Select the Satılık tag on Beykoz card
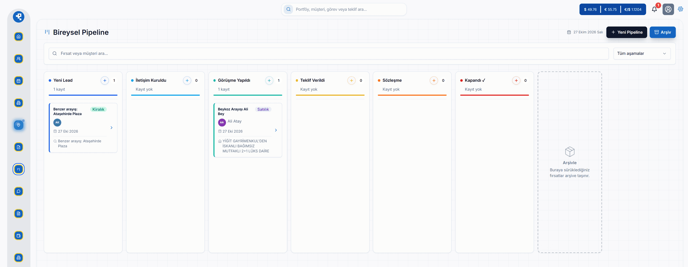Image resolution: width=688 pixels, height=267 pixels. click(263, 109)
